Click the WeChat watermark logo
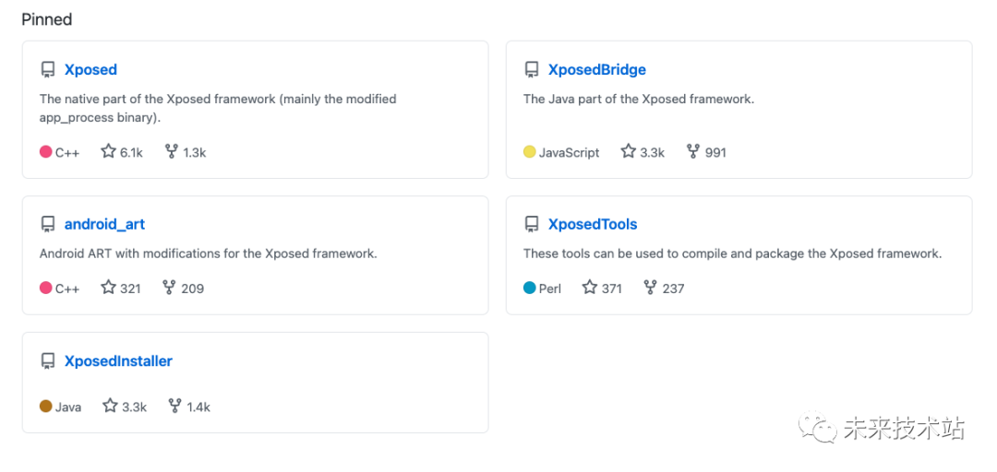This screenshot has height=472, width=997. [818, 427]
